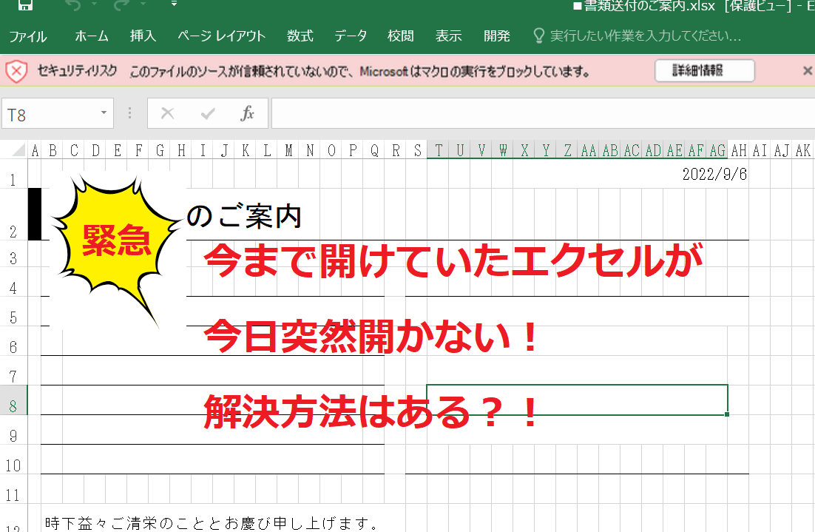Click the security risk shield icon
This screenshot has width=815, height=532.
tap(16, 72)
